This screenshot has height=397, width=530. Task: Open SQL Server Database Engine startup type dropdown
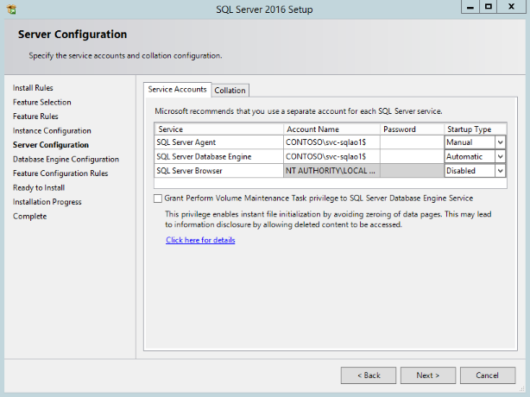coord(501,156)
